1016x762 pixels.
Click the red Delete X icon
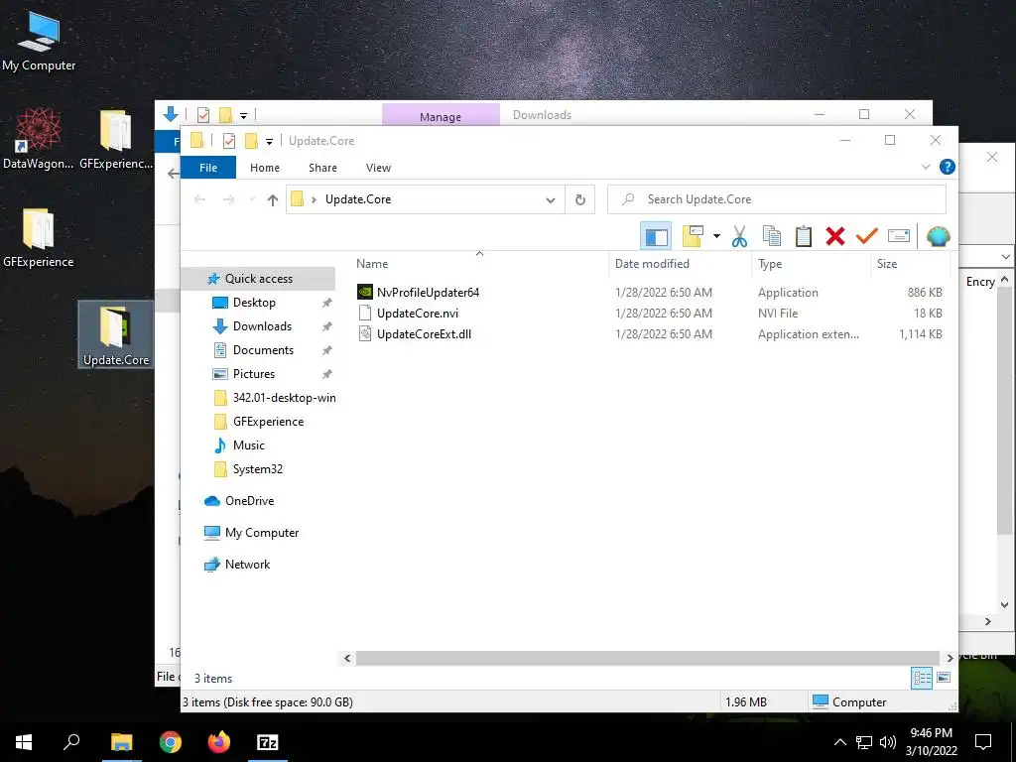coord(835,236)
